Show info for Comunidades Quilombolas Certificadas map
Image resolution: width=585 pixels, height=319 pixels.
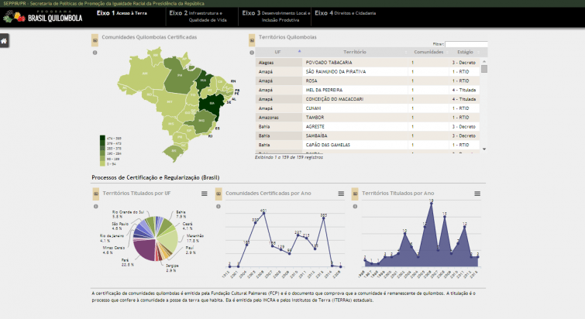click(x=95, y=53)
